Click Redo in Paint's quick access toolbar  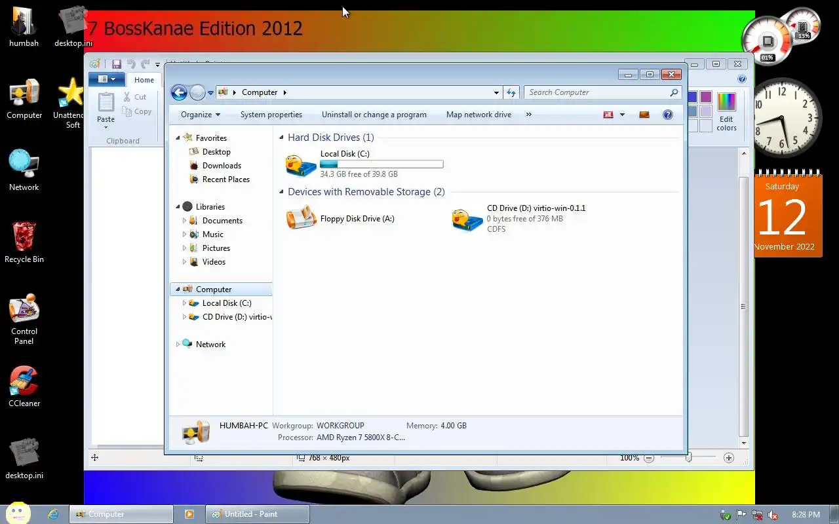click(146, 64)
